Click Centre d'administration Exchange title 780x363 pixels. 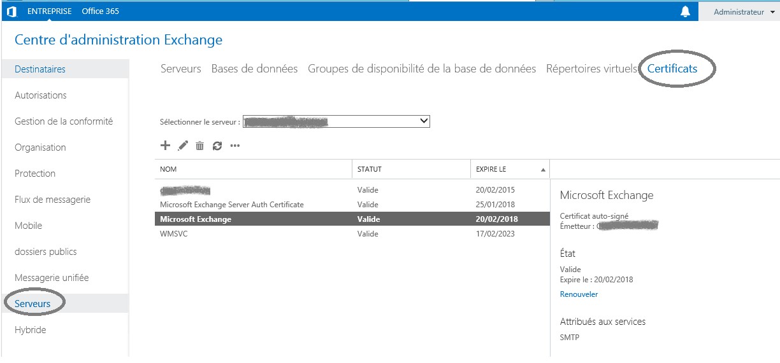[x=119, y=40]
